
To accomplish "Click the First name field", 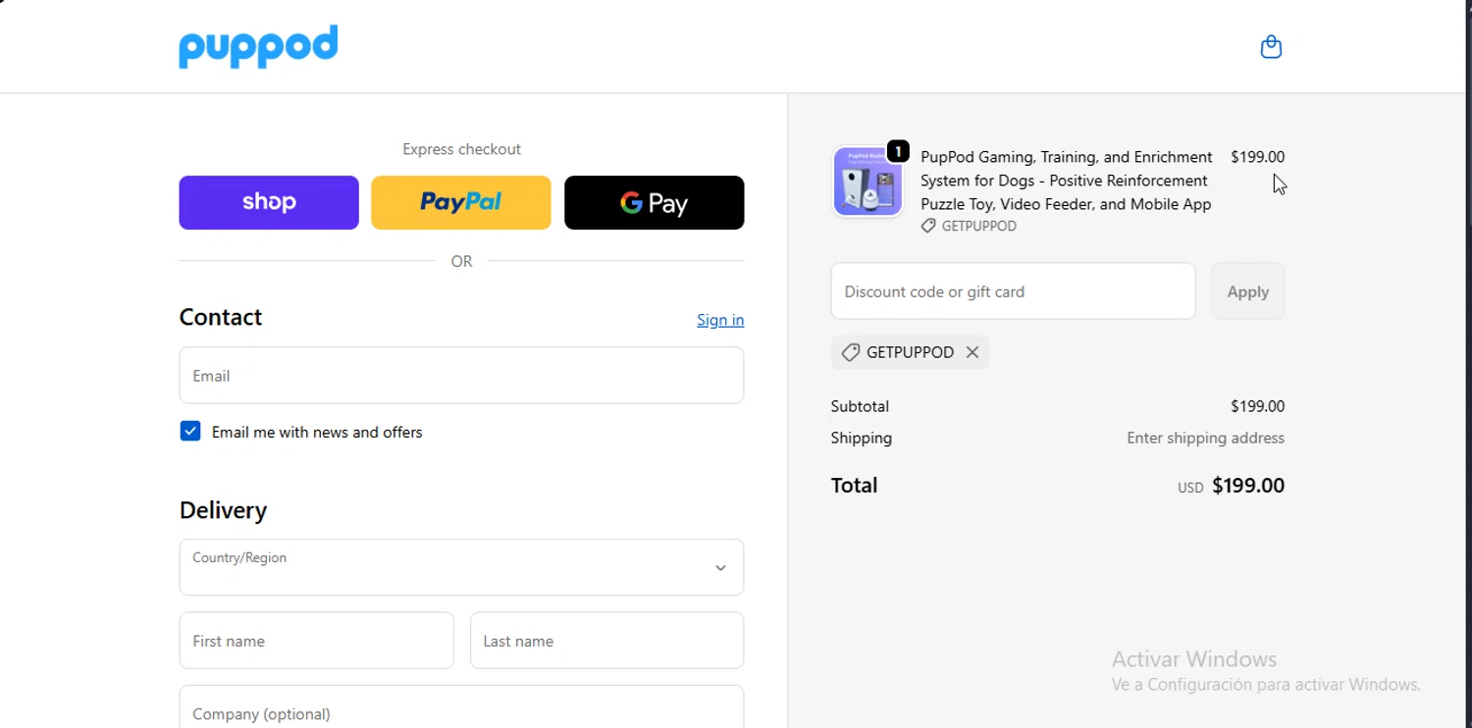I will pos(316,641).
